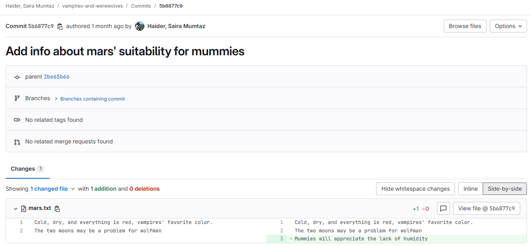Click the Changes count badge
Viewport: 531px width, 246px height.
click(x=40, y=169)
